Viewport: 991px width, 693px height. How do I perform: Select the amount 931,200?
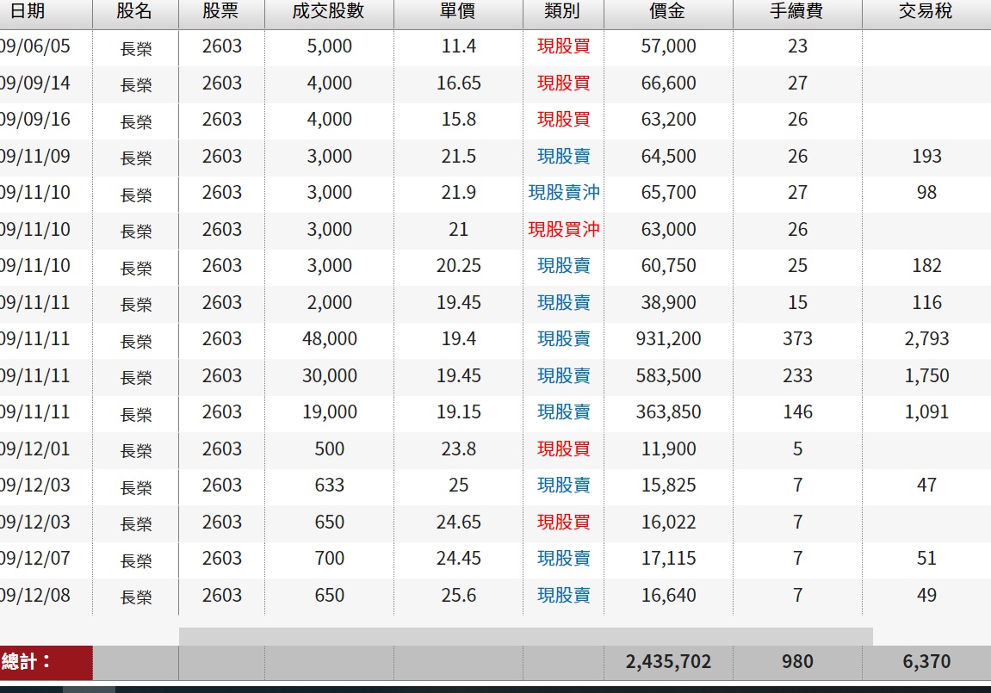(x=669, y=339)
